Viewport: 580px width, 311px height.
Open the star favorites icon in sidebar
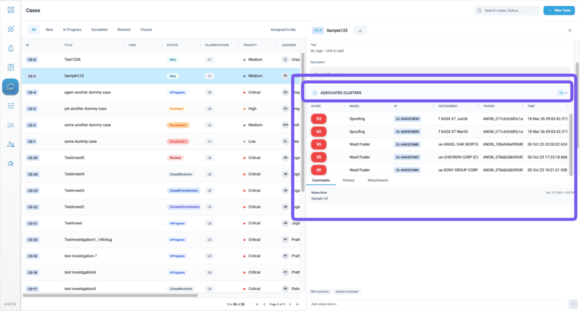pyautogui.click(x=11, y=164)
